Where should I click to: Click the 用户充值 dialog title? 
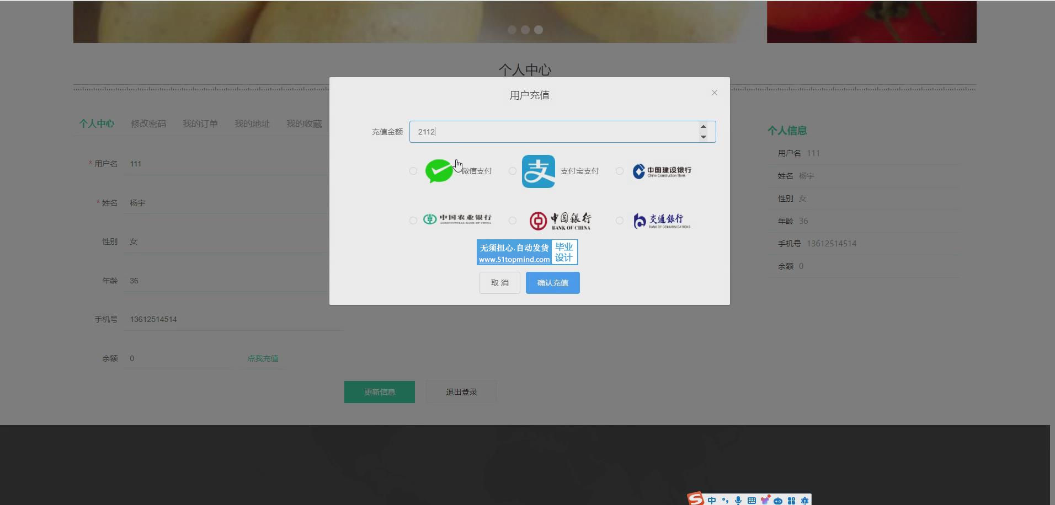(x=529, y=95)
